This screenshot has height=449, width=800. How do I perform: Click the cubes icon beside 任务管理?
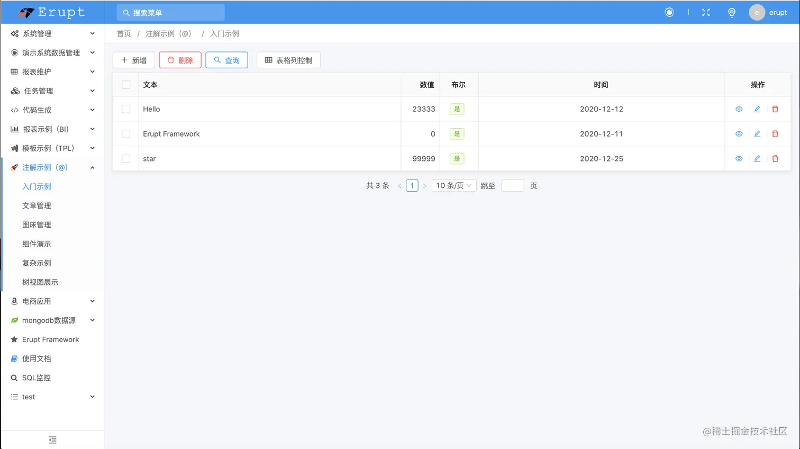coord(15,91)
